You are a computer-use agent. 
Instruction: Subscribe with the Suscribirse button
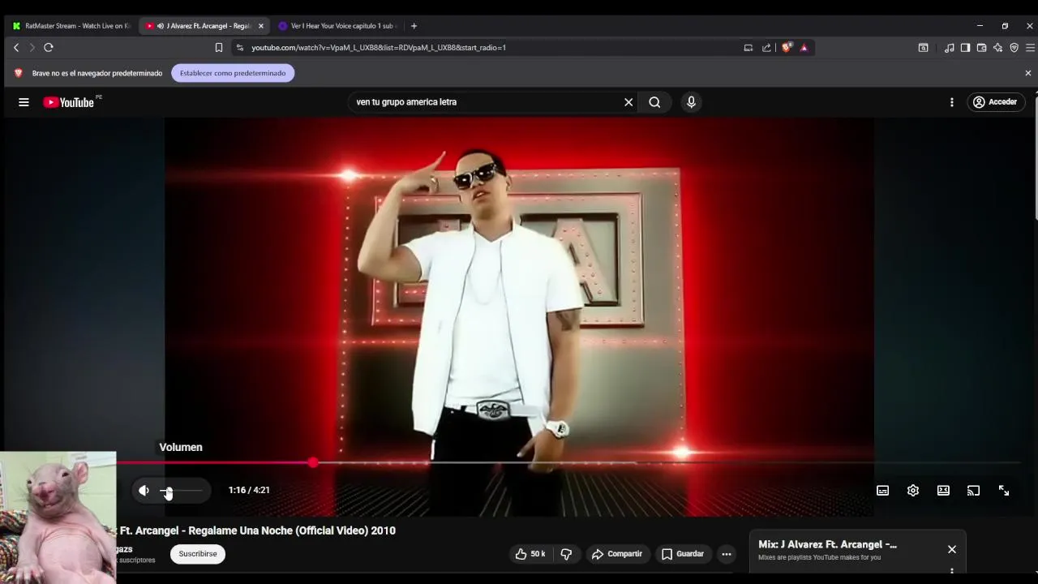pyautogui.click(x=198, y=554)
